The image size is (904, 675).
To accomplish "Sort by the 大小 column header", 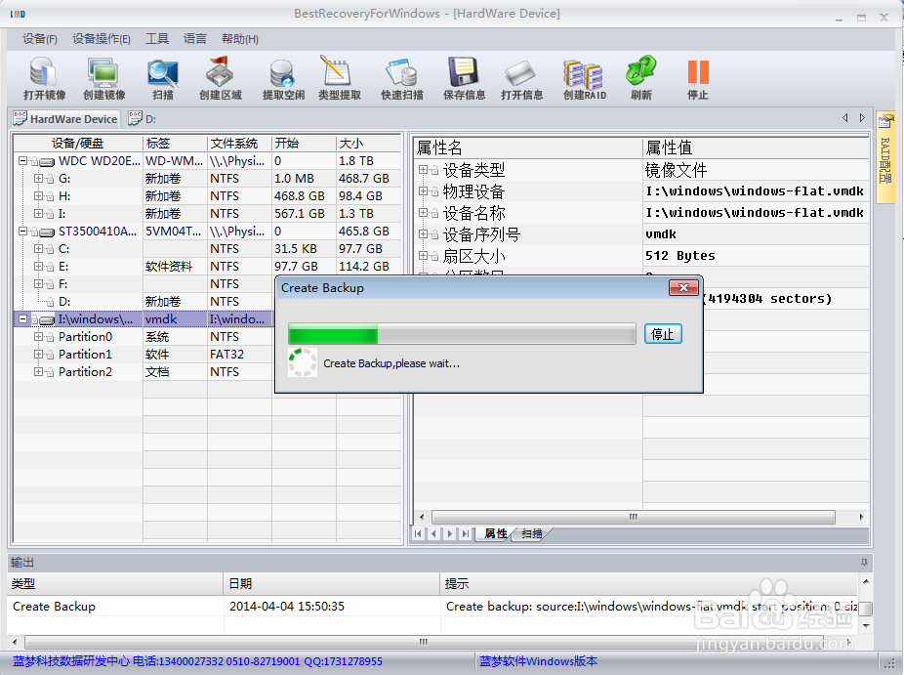I will pyautogui.click(x=368, y=143).
